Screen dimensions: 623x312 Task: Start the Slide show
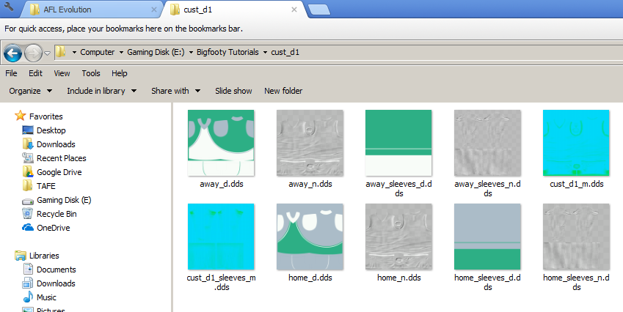pos(233,91)
